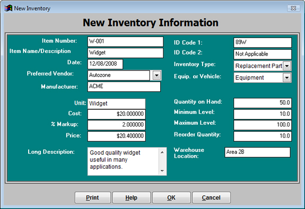Screen dimensions: 305x209
Task: Select the Unit input field
Action: click(x=117, y=104)
